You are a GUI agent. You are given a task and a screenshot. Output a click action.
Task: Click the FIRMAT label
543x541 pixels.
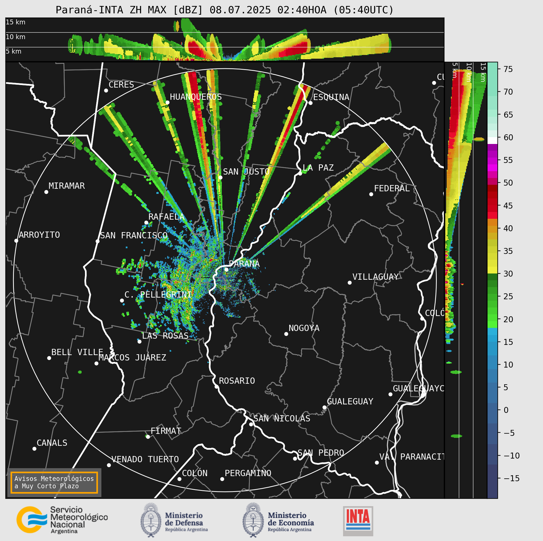coord(166,431)
